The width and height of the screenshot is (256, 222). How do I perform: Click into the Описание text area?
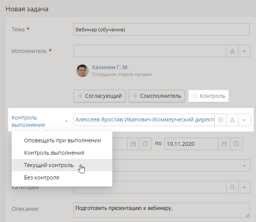[x=161, y=210]
